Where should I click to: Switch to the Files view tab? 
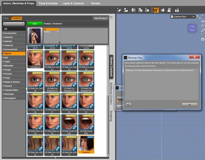6,18
